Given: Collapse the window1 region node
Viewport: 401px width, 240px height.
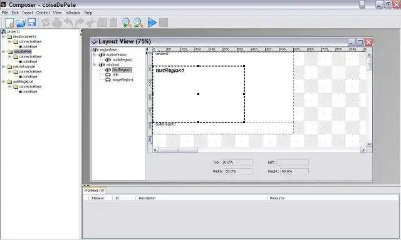Looking at the screenshot, I should [94, 65].
